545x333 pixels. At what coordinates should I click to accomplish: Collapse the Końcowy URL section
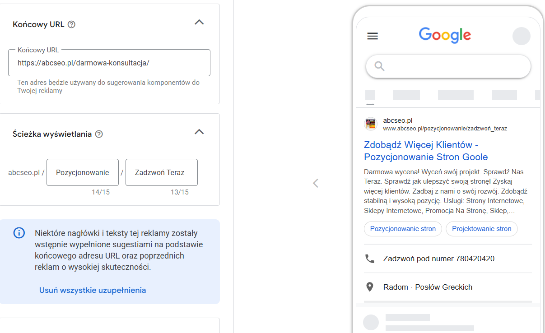pyautogui.click(x=199, y=22)
